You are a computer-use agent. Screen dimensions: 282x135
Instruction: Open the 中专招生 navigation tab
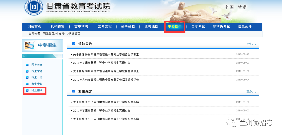click(x=174, y=27)
